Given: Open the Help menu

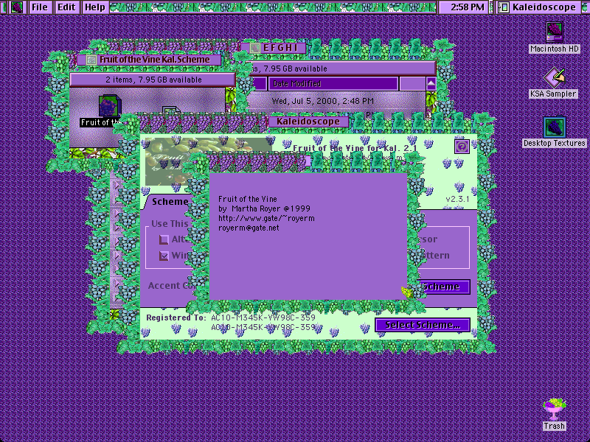Looking at the screenshot, I should coord(95,7).
